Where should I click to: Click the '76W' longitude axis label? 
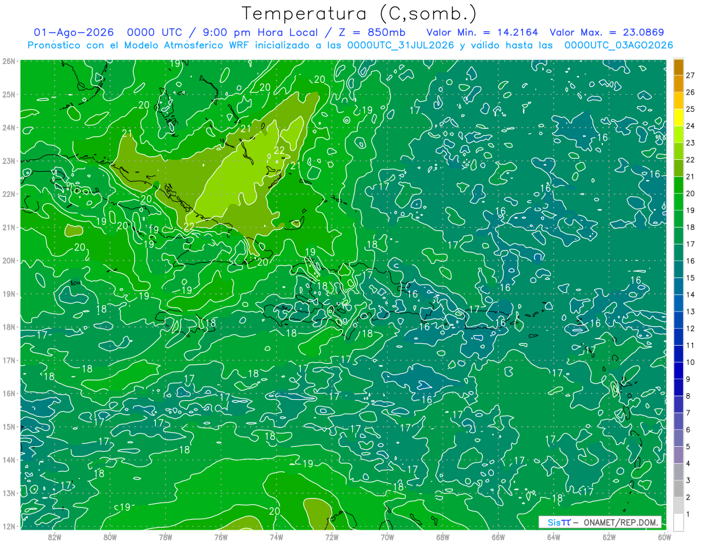(221, 537)
